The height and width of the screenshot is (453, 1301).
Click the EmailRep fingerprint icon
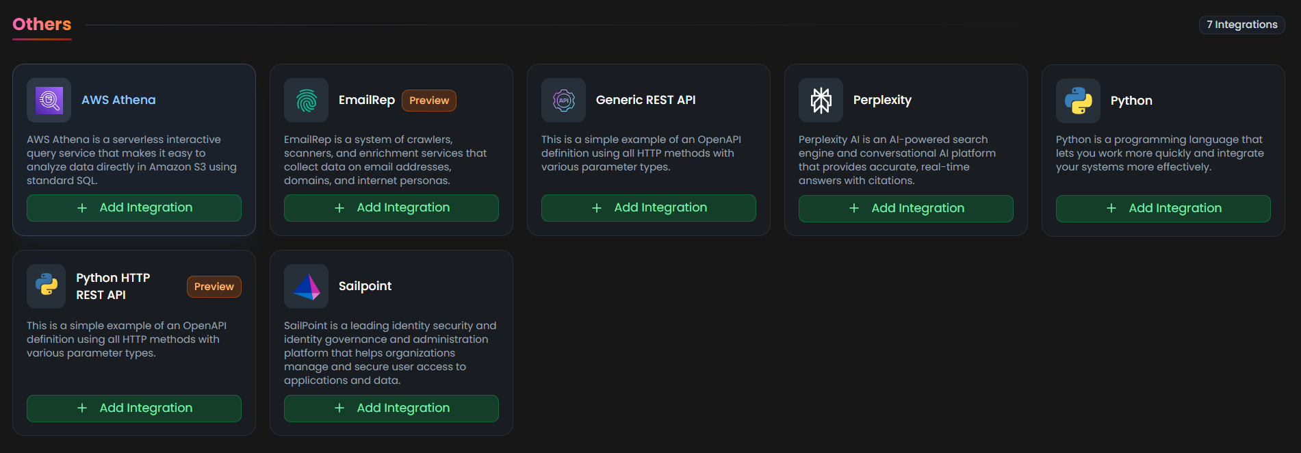click(x=306, y=101)
